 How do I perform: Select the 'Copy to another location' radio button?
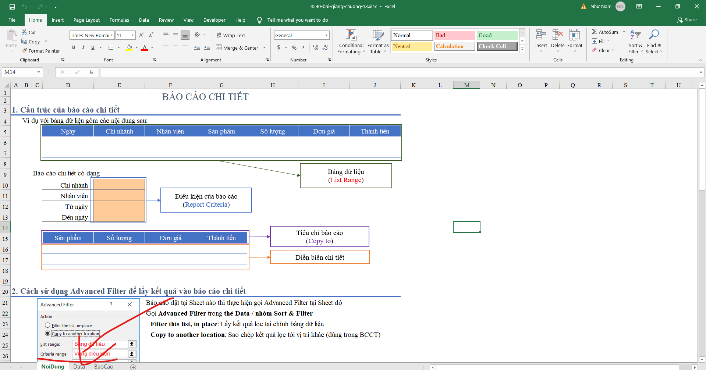click(47, 334)
